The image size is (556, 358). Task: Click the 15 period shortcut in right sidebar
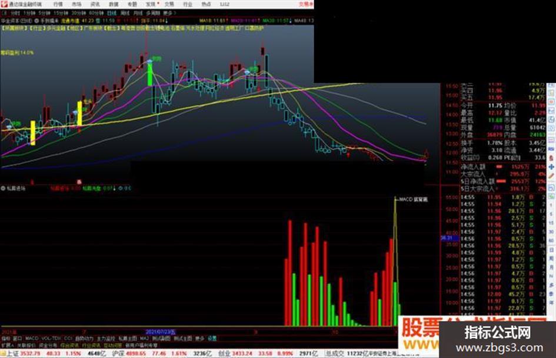[551, 223]
